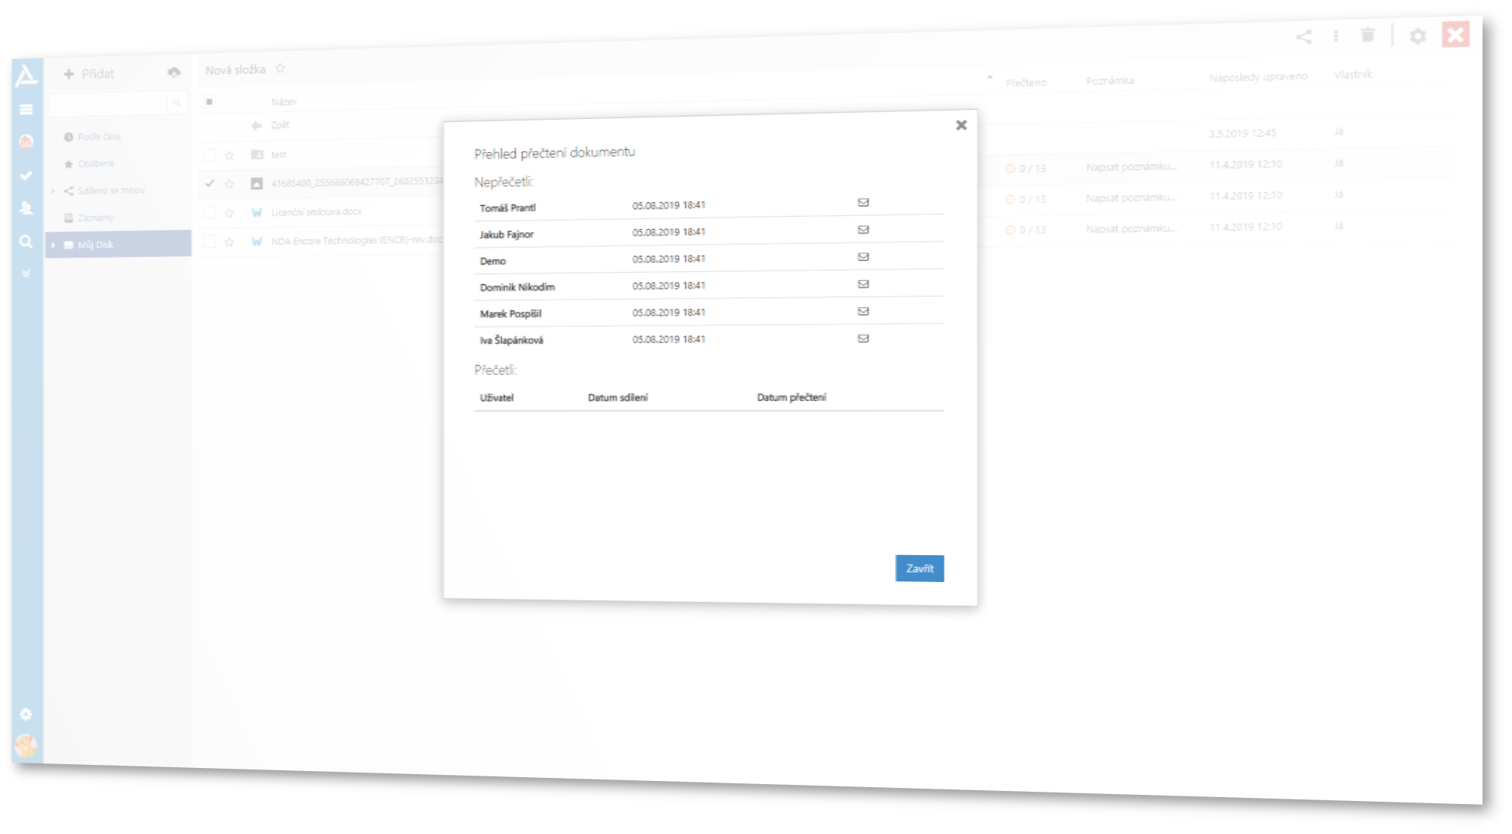Screen dimensions: 1512x834
Task: Open the three-dot more options menu
Action: pyautogui.click(x=1336, y=36)
